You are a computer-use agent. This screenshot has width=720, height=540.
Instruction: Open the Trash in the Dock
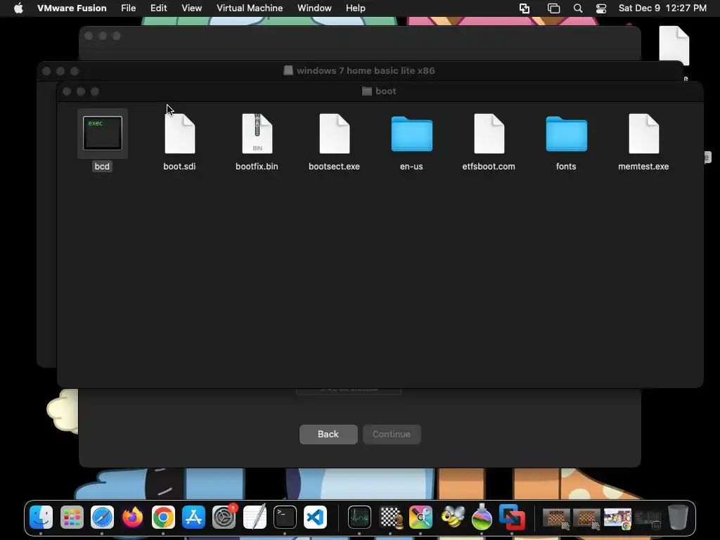point(678,517)
